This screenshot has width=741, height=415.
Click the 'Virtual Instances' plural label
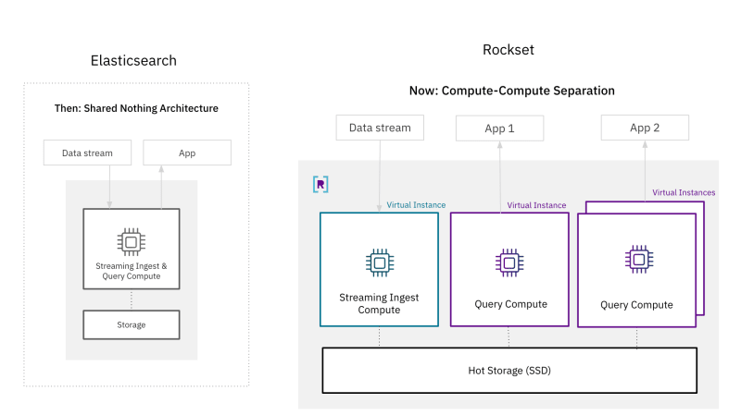[684, 192]
